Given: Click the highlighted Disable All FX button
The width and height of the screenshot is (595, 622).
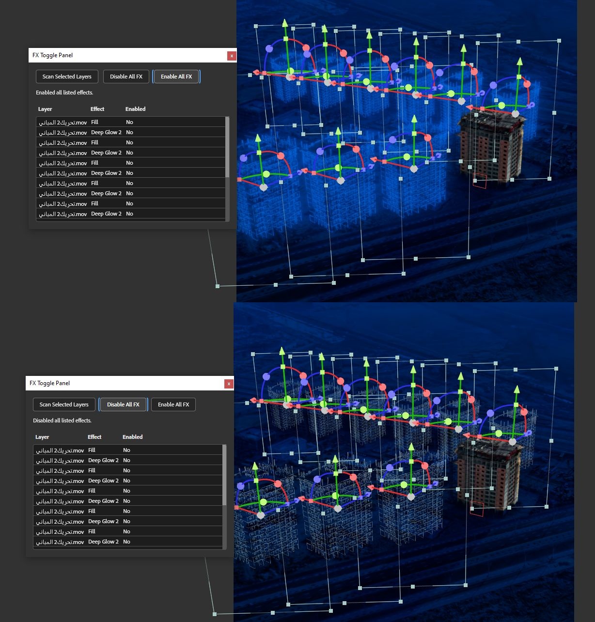Looking at the screenshot, I should tap(123, 404).
